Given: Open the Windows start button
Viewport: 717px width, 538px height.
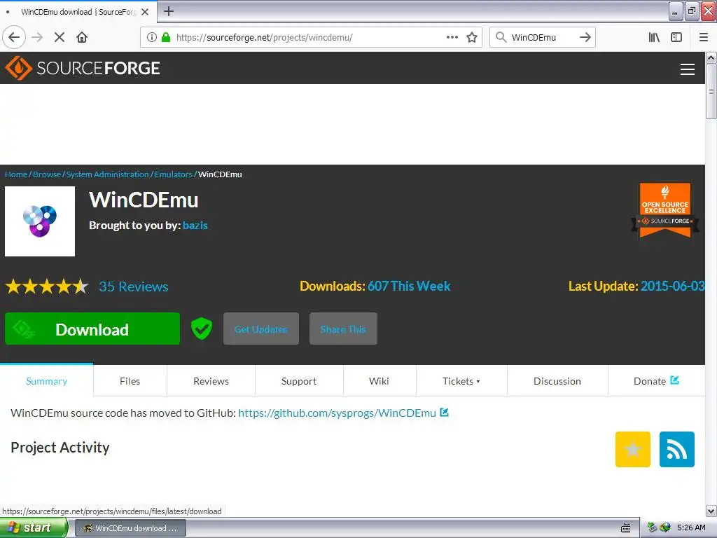Looking at the screenshot, I should (x=33, y=527).
